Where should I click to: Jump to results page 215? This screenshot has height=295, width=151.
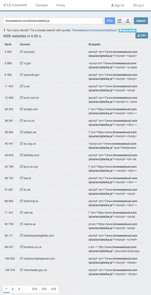point(54,289)
